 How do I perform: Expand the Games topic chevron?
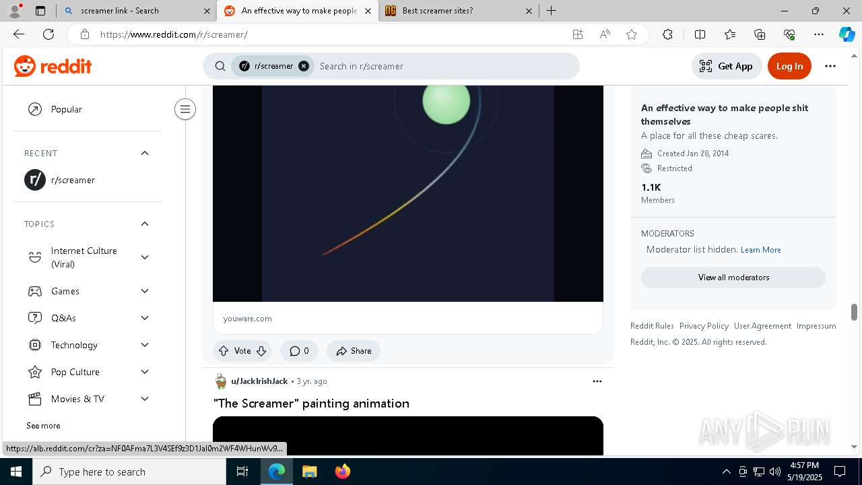click(x=145, y=291)
